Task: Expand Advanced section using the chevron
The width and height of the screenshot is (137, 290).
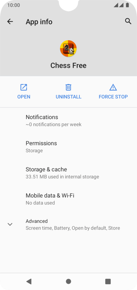Action: (10, 224)
